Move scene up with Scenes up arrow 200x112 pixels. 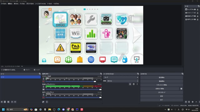[12, 102]
